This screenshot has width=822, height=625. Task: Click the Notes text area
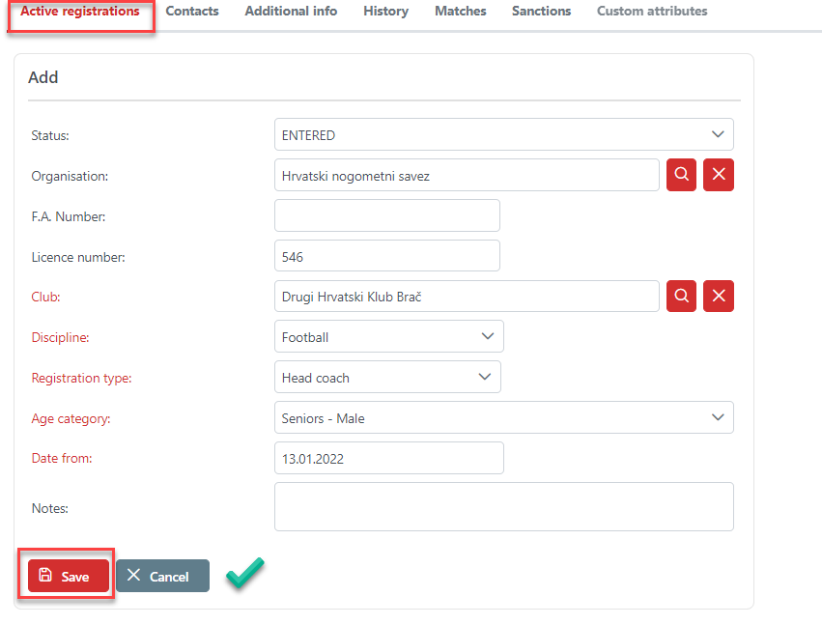pyautogui.click(x=503, y=507)
